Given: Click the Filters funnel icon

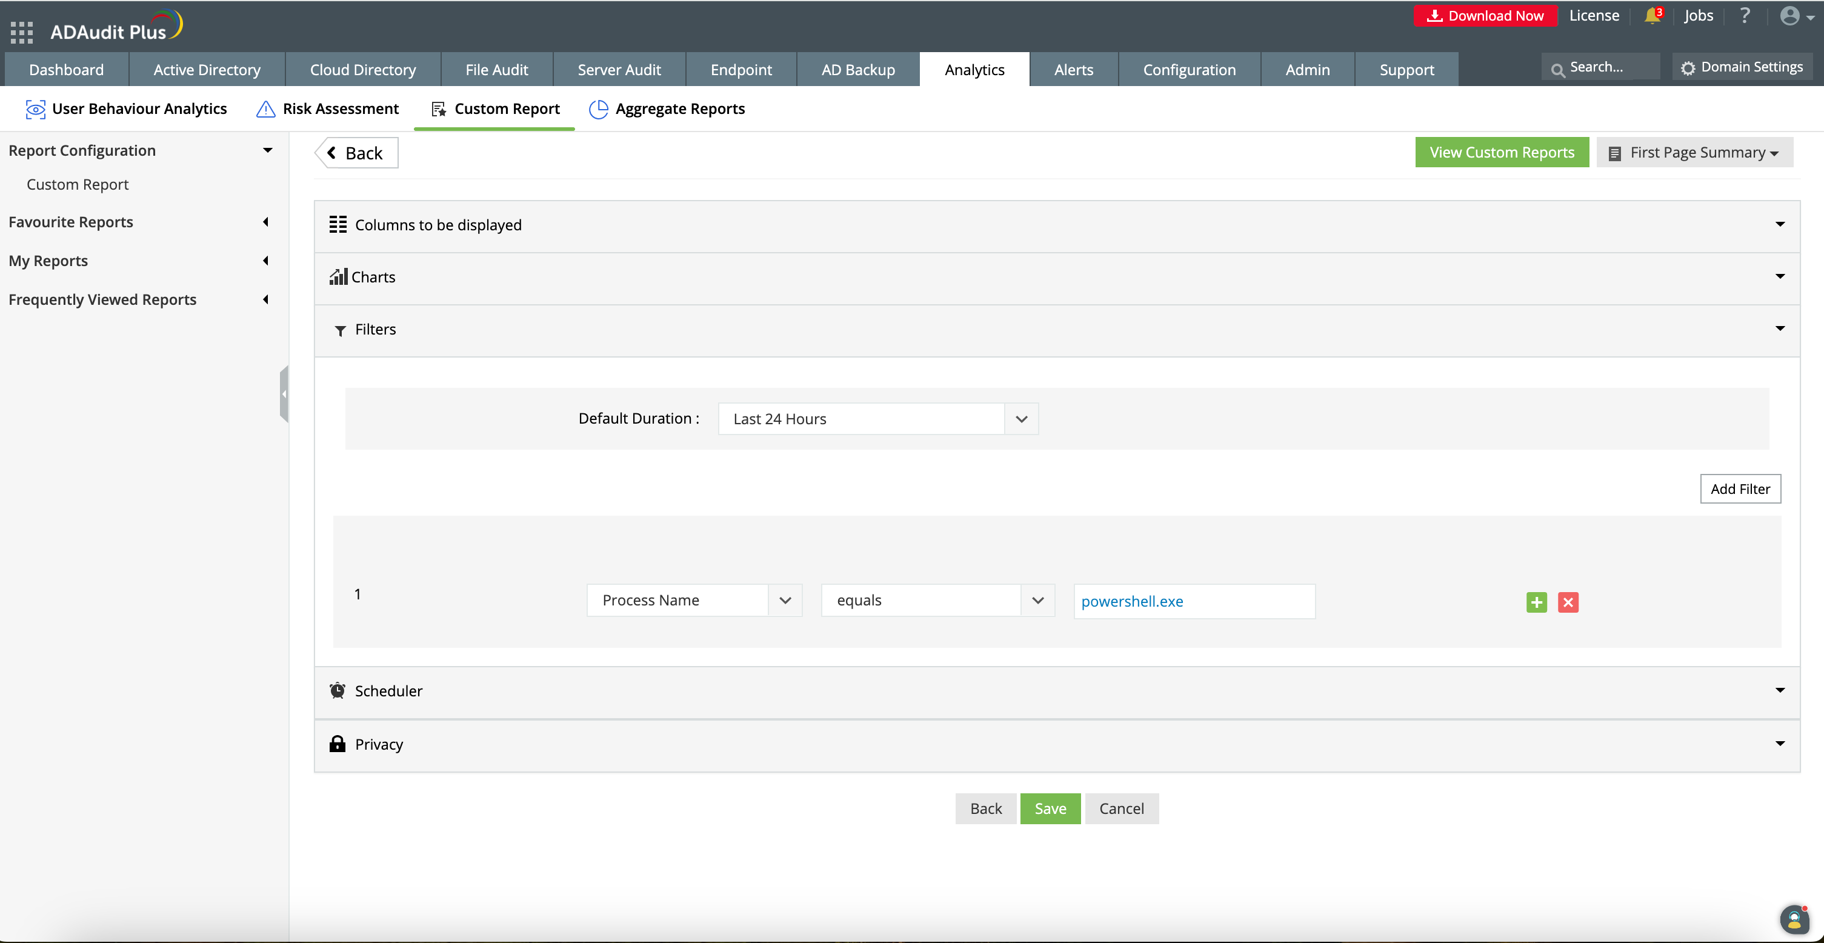Looking at the screenshot, I should tap(340, 331).
